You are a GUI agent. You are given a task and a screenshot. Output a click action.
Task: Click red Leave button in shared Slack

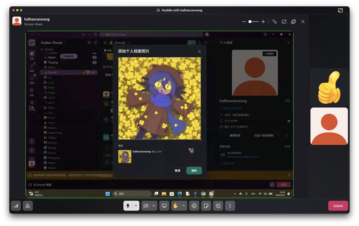[x=284, y=185]
